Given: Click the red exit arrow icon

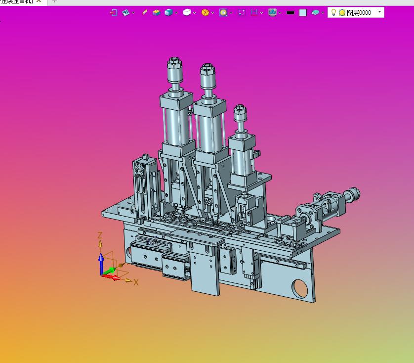Looking at the screenshot, I should (114, 12).
